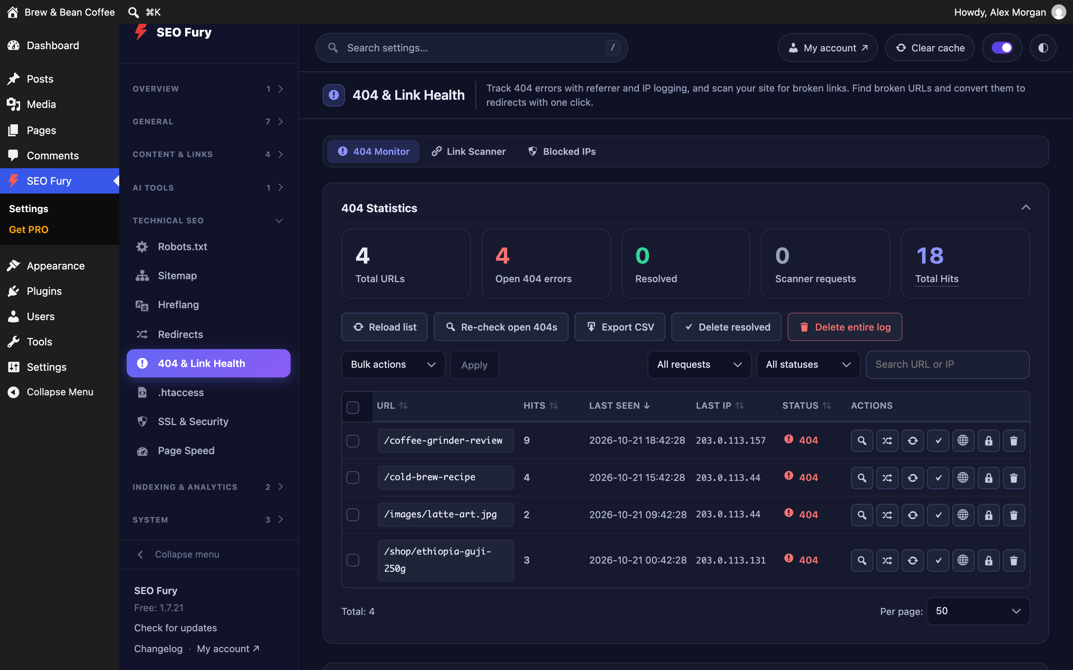Click the Export CSV button
Image resolution: width=1073 pixels, height=670 pixels.
pyautogui.click(x=620, y=327)
